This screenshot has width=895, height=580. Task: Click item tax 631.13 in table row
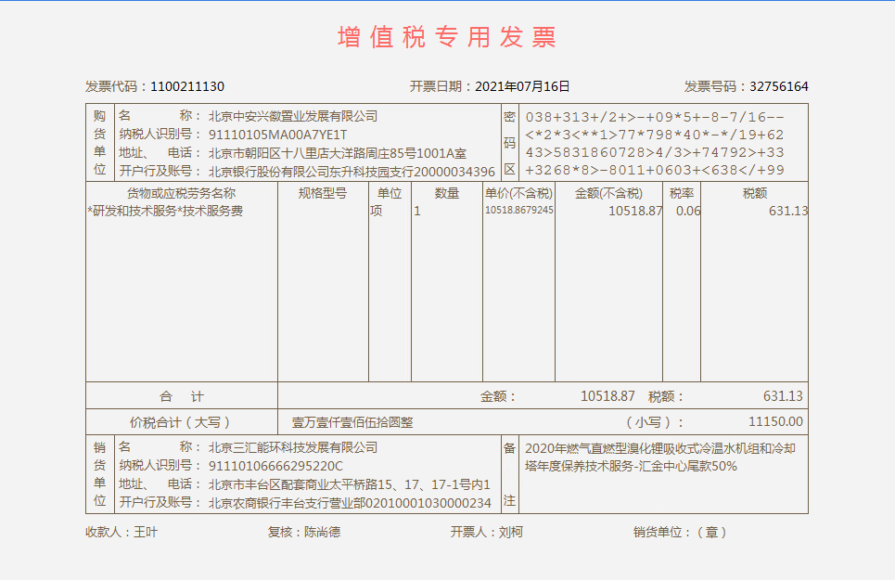(x=788, y=212)
